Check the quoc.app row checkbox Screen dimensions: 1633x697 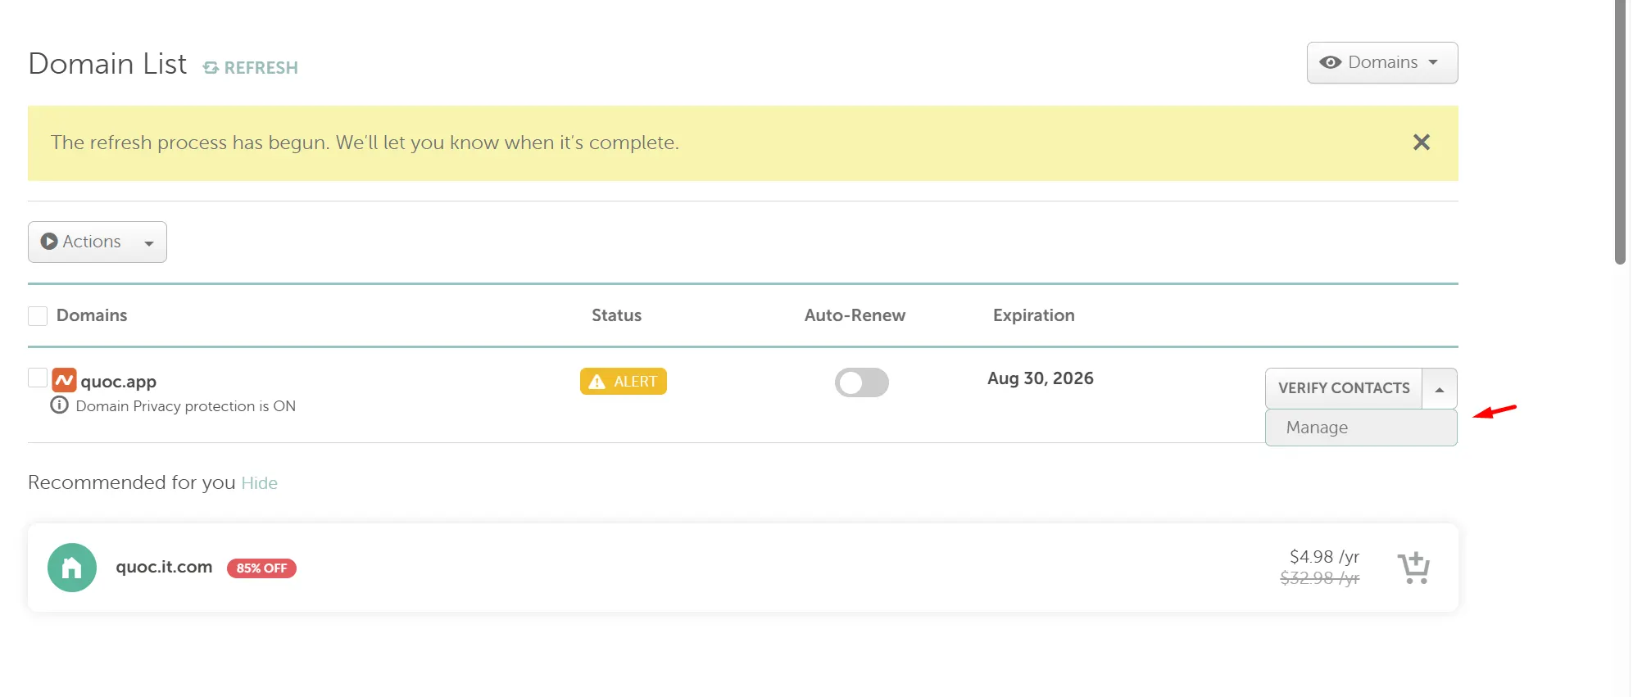pyautogui.click(x=38, y=378)
